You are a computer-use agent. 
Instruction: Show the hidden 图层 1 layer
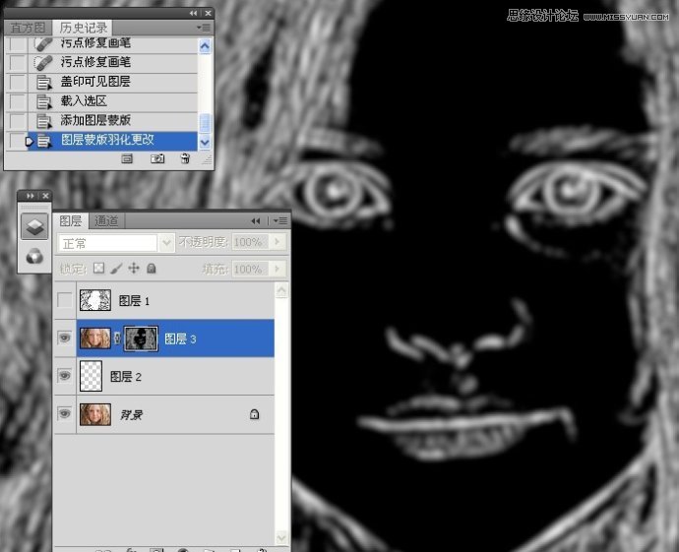65,300
